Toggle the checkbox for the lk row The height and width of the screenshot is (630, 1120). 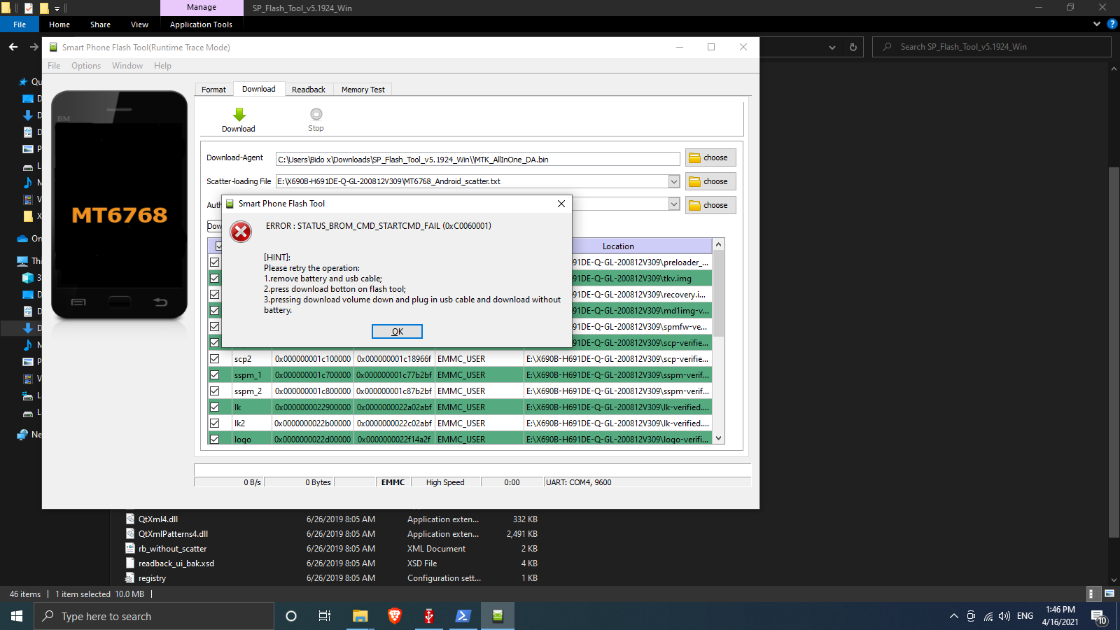(215, 407)
